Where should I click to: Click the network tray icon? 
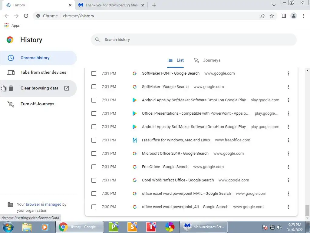(x=272, y=227)
